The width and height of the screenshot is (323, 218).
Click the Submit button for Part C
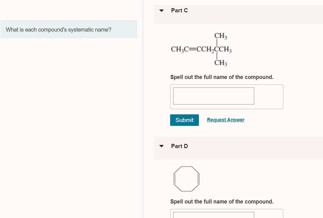184,120
